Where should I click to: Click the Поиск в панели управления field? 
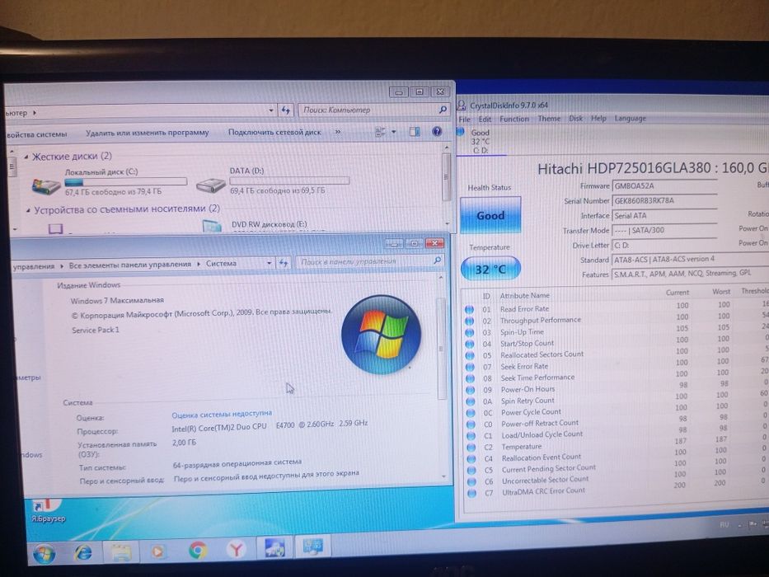tap(365, 261)
